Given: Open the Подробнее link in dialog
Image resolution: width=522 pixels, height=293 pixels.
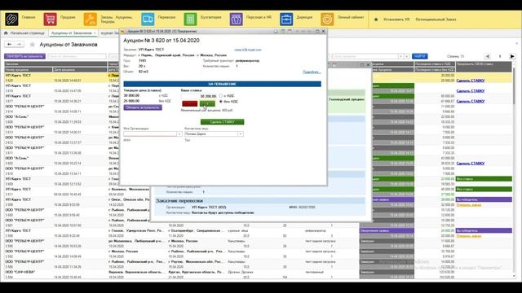Looking at the screenshot, I should [x=312, y=72].
